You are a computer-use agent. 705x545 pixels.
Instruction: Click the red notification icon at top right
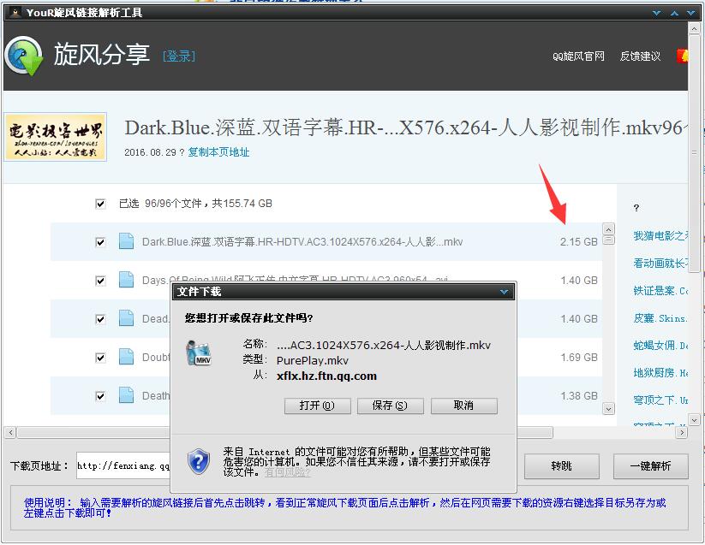(x=683, y=54)
